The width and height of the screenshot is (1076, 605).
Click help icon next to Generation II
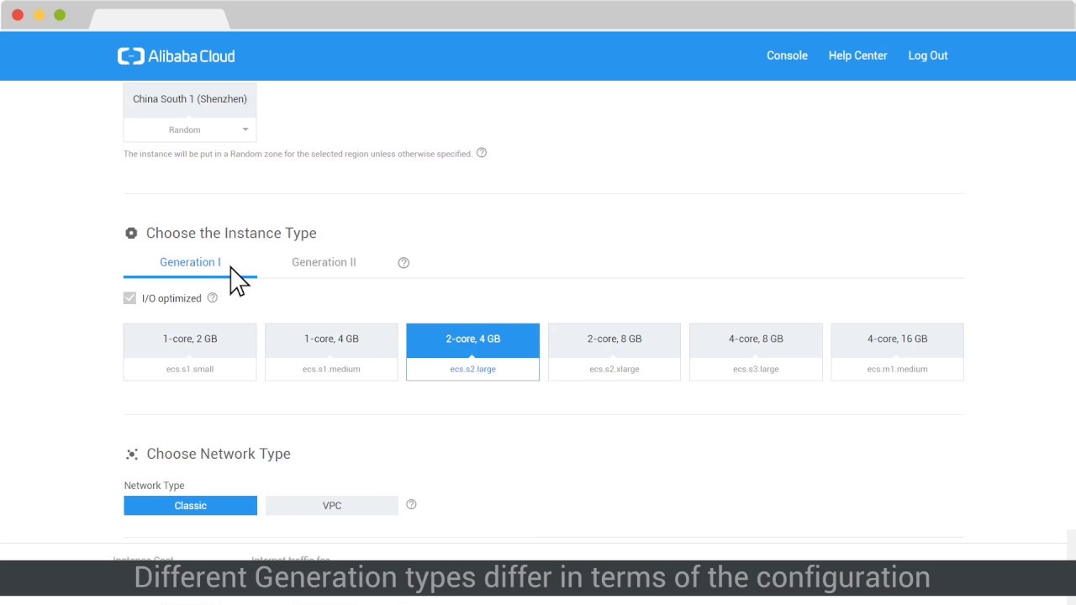click(x=403, y=263)
